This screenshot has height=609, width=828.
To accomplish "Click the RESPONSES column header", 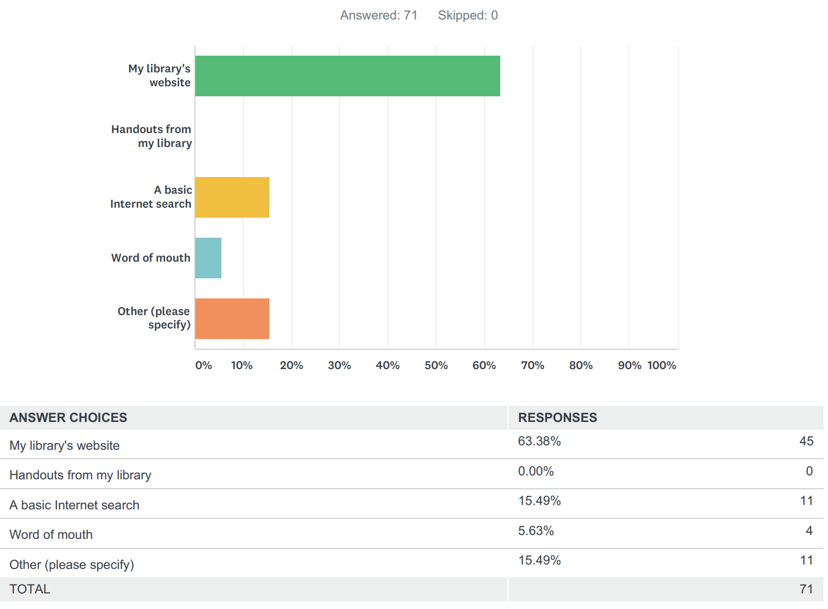I will [557, 418].
